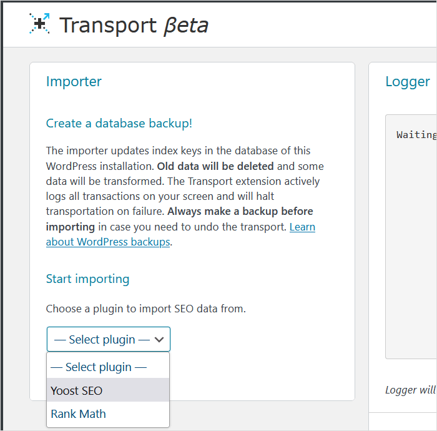437x431 pixels.
Task: Click the 'Importer' heading
Action: coord(74,82)
